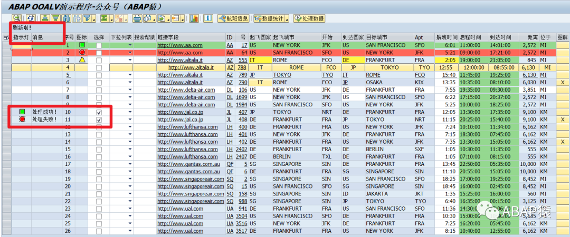This screenshot has height=237, width=570.
Task: Open the www.aa.com link in row 1
Action: (x=180, y=45)
